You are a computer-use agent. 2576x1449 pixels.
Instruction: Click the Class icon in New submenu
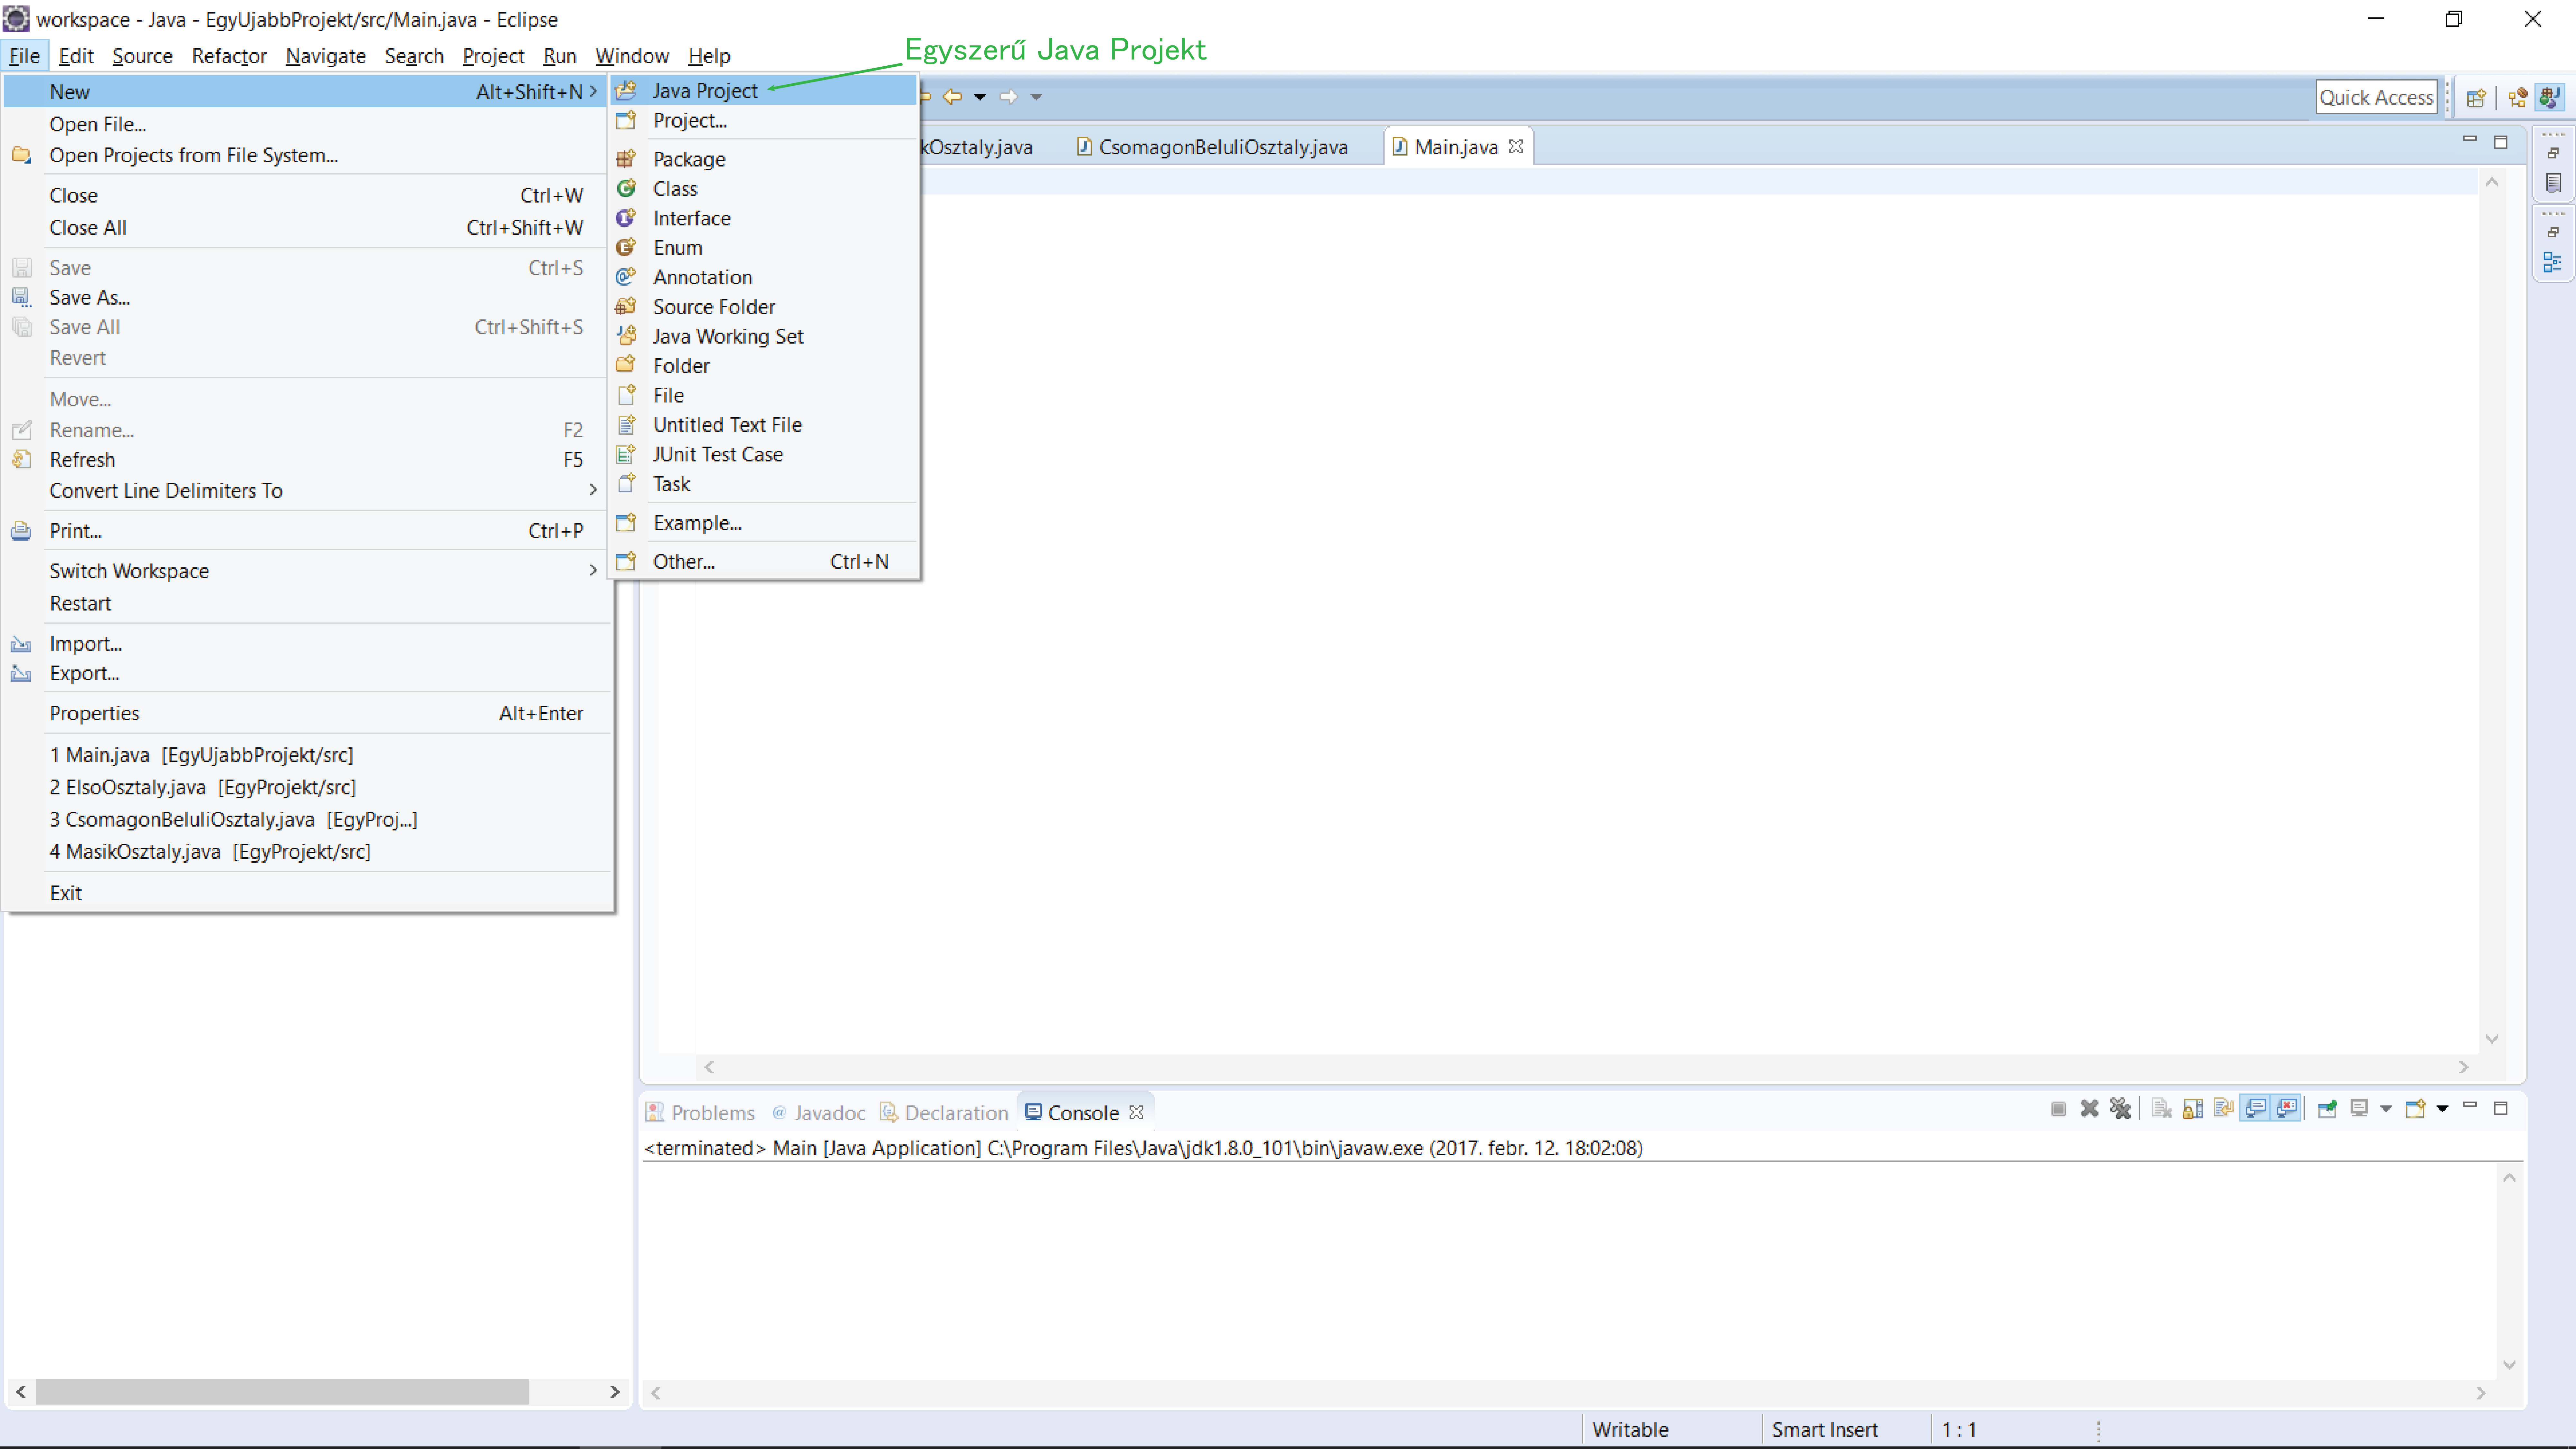626,188
